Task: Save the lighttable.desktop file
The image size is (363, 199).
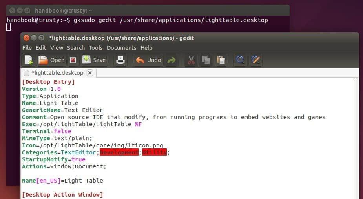Action: (93, 60)
